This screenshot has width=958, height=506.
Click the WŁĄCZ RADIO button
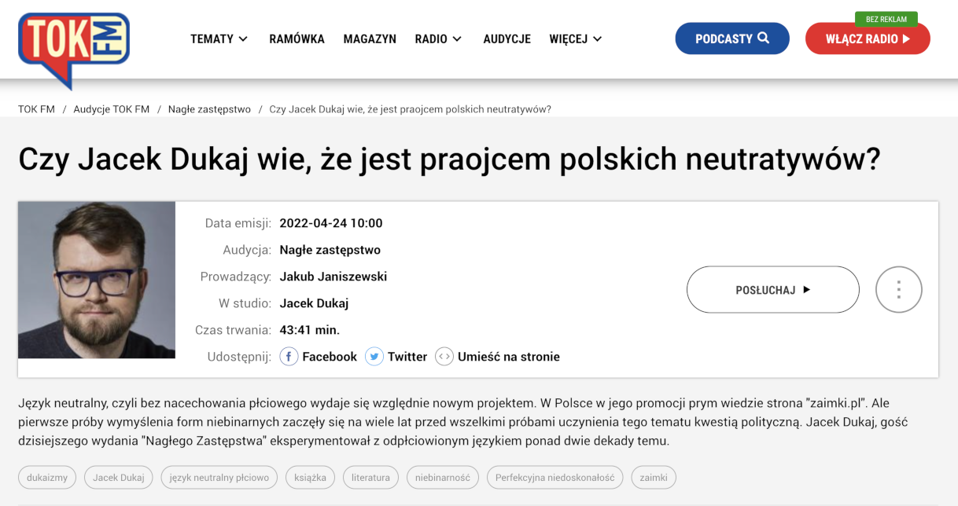868,38
